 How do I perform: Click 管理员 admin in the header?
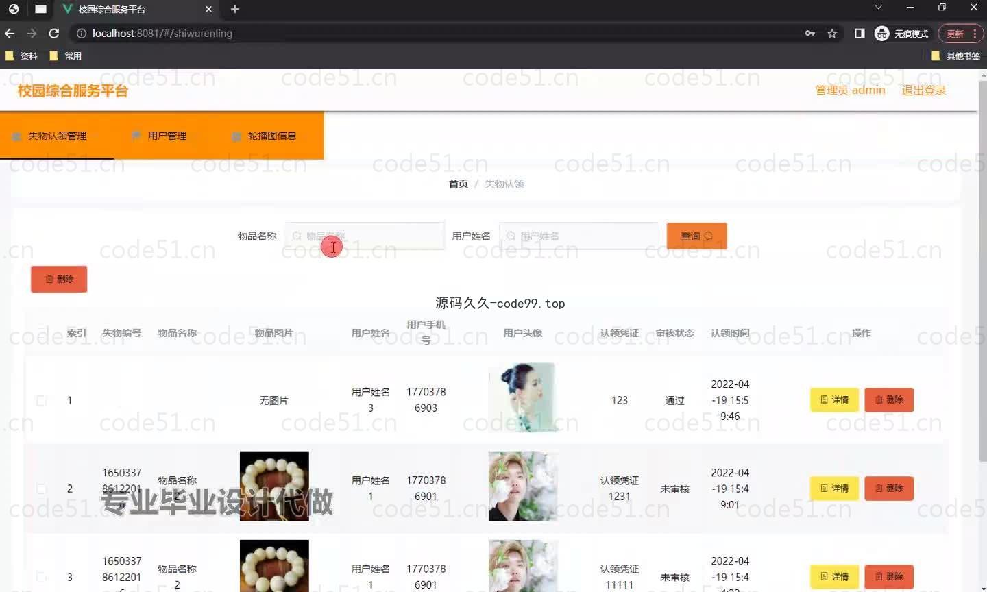[850, 90]
